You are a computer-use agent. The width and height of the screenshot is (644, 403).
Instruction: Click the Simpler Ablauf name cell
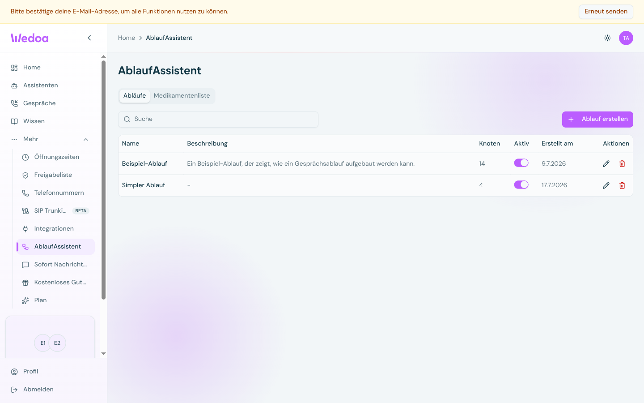pyautogui.click(x=144, y=185)
